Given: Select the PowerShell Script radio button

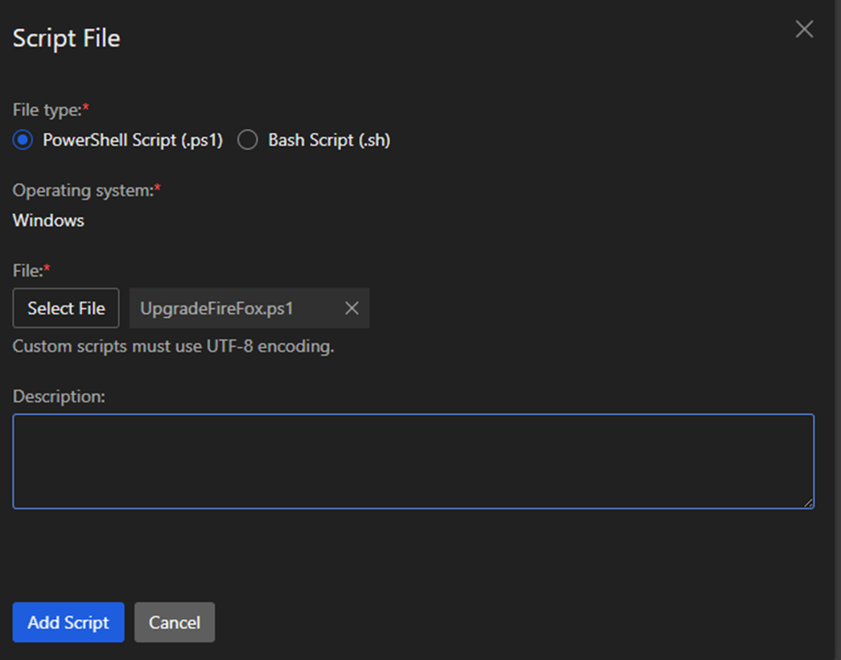Looking at the screenshot, I should tap(23, 140).
